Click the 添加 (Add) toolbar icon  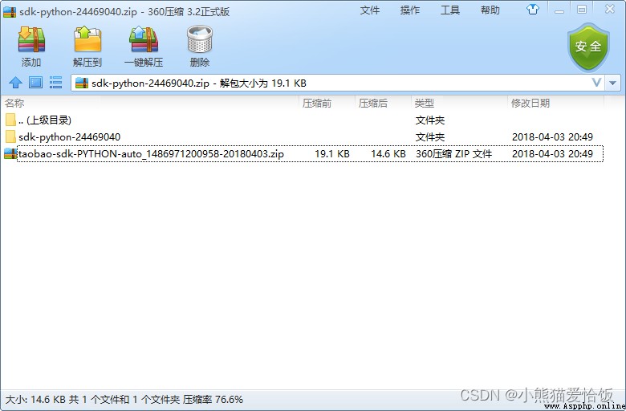click(31, 39)
